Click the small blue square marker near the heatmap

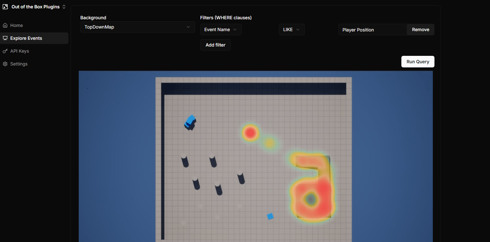(x=270, y=216)
